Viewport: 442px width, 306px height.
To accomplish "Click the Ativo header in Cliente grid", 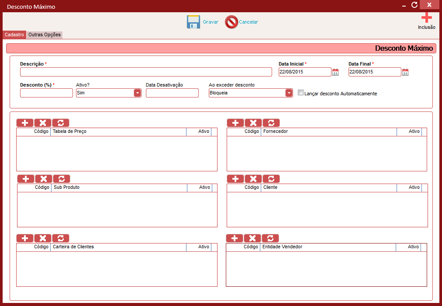I will 409,187.
